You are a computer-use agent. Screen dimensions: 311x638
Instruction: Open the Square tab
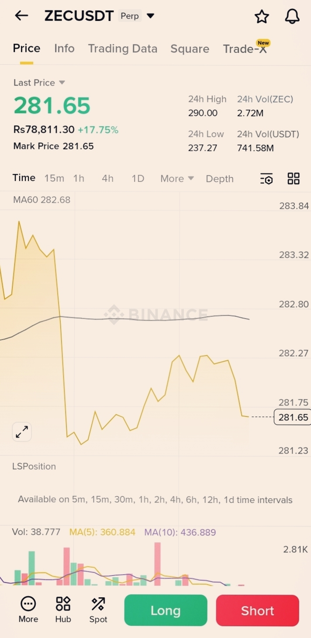(190, 49)
